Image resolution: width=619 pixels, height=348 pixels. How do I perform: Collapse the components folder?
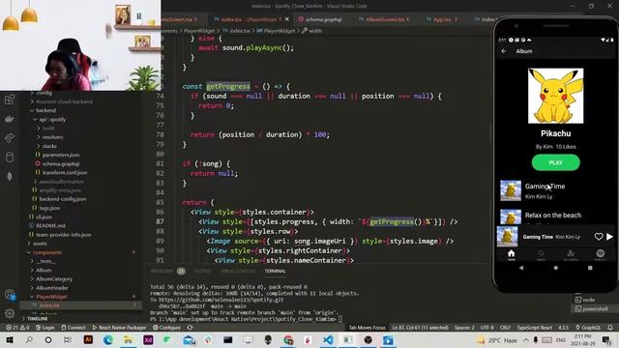point(47,252)
